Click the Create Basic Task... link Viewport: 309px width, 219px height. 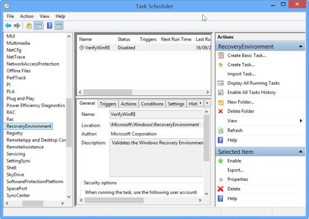247,55
